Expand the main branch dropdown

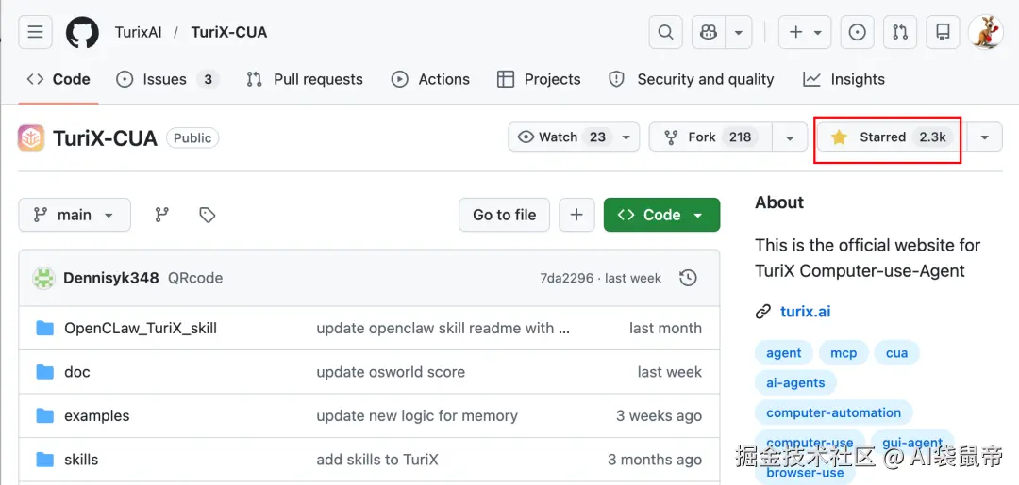pos(75,215)
